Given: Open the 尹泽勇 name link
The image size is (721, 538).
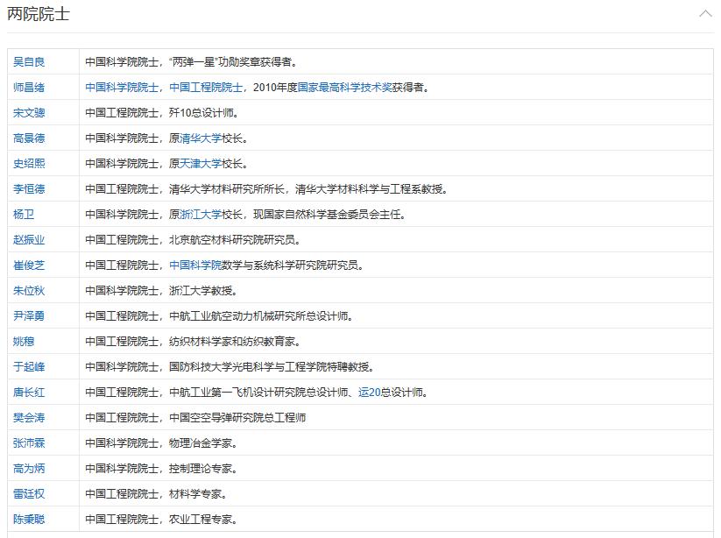Looking at the screenshot, I should 29,316.
